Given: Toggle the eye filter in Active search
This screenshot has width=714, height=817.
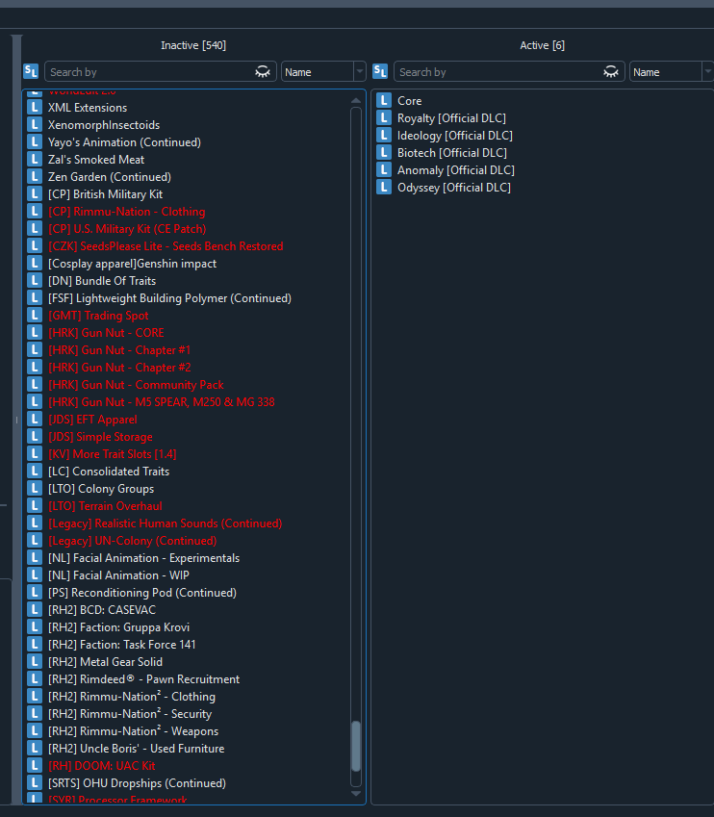Looking at the screenshot, I should coord(611,72).
